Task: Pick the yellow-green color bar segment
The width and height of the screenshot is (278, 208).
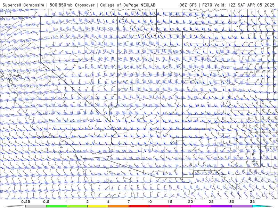Action: (x=77, y=206)
